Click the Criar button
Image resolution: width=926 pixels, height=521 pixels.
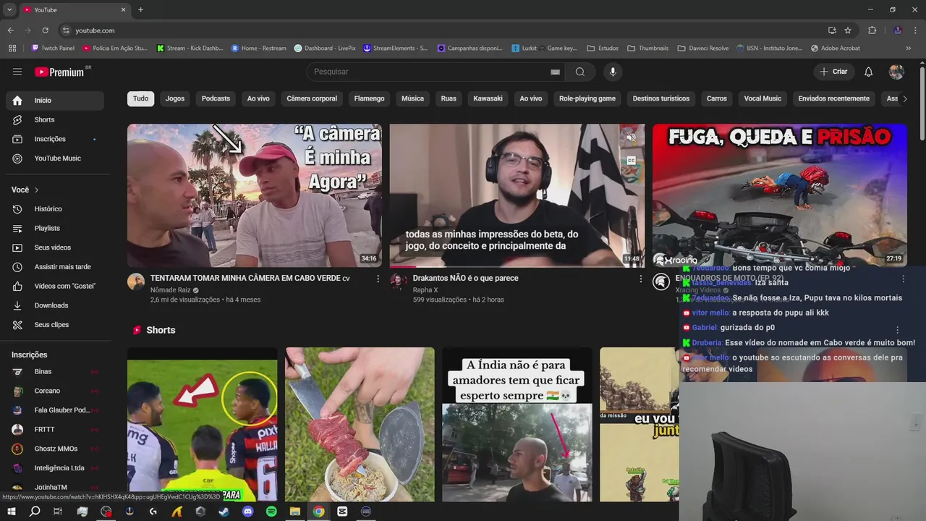pos(833,72)
